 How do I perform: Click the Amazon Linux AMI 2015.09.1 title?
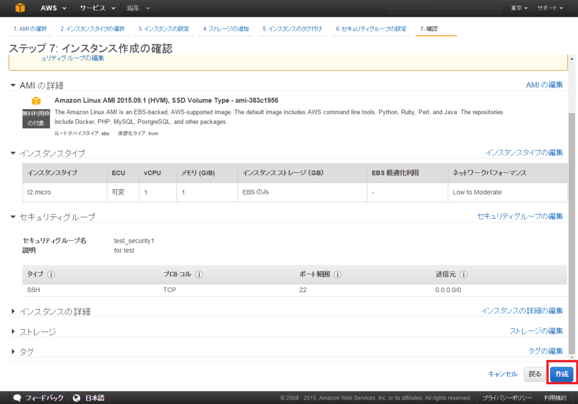(x=167, y=101)
